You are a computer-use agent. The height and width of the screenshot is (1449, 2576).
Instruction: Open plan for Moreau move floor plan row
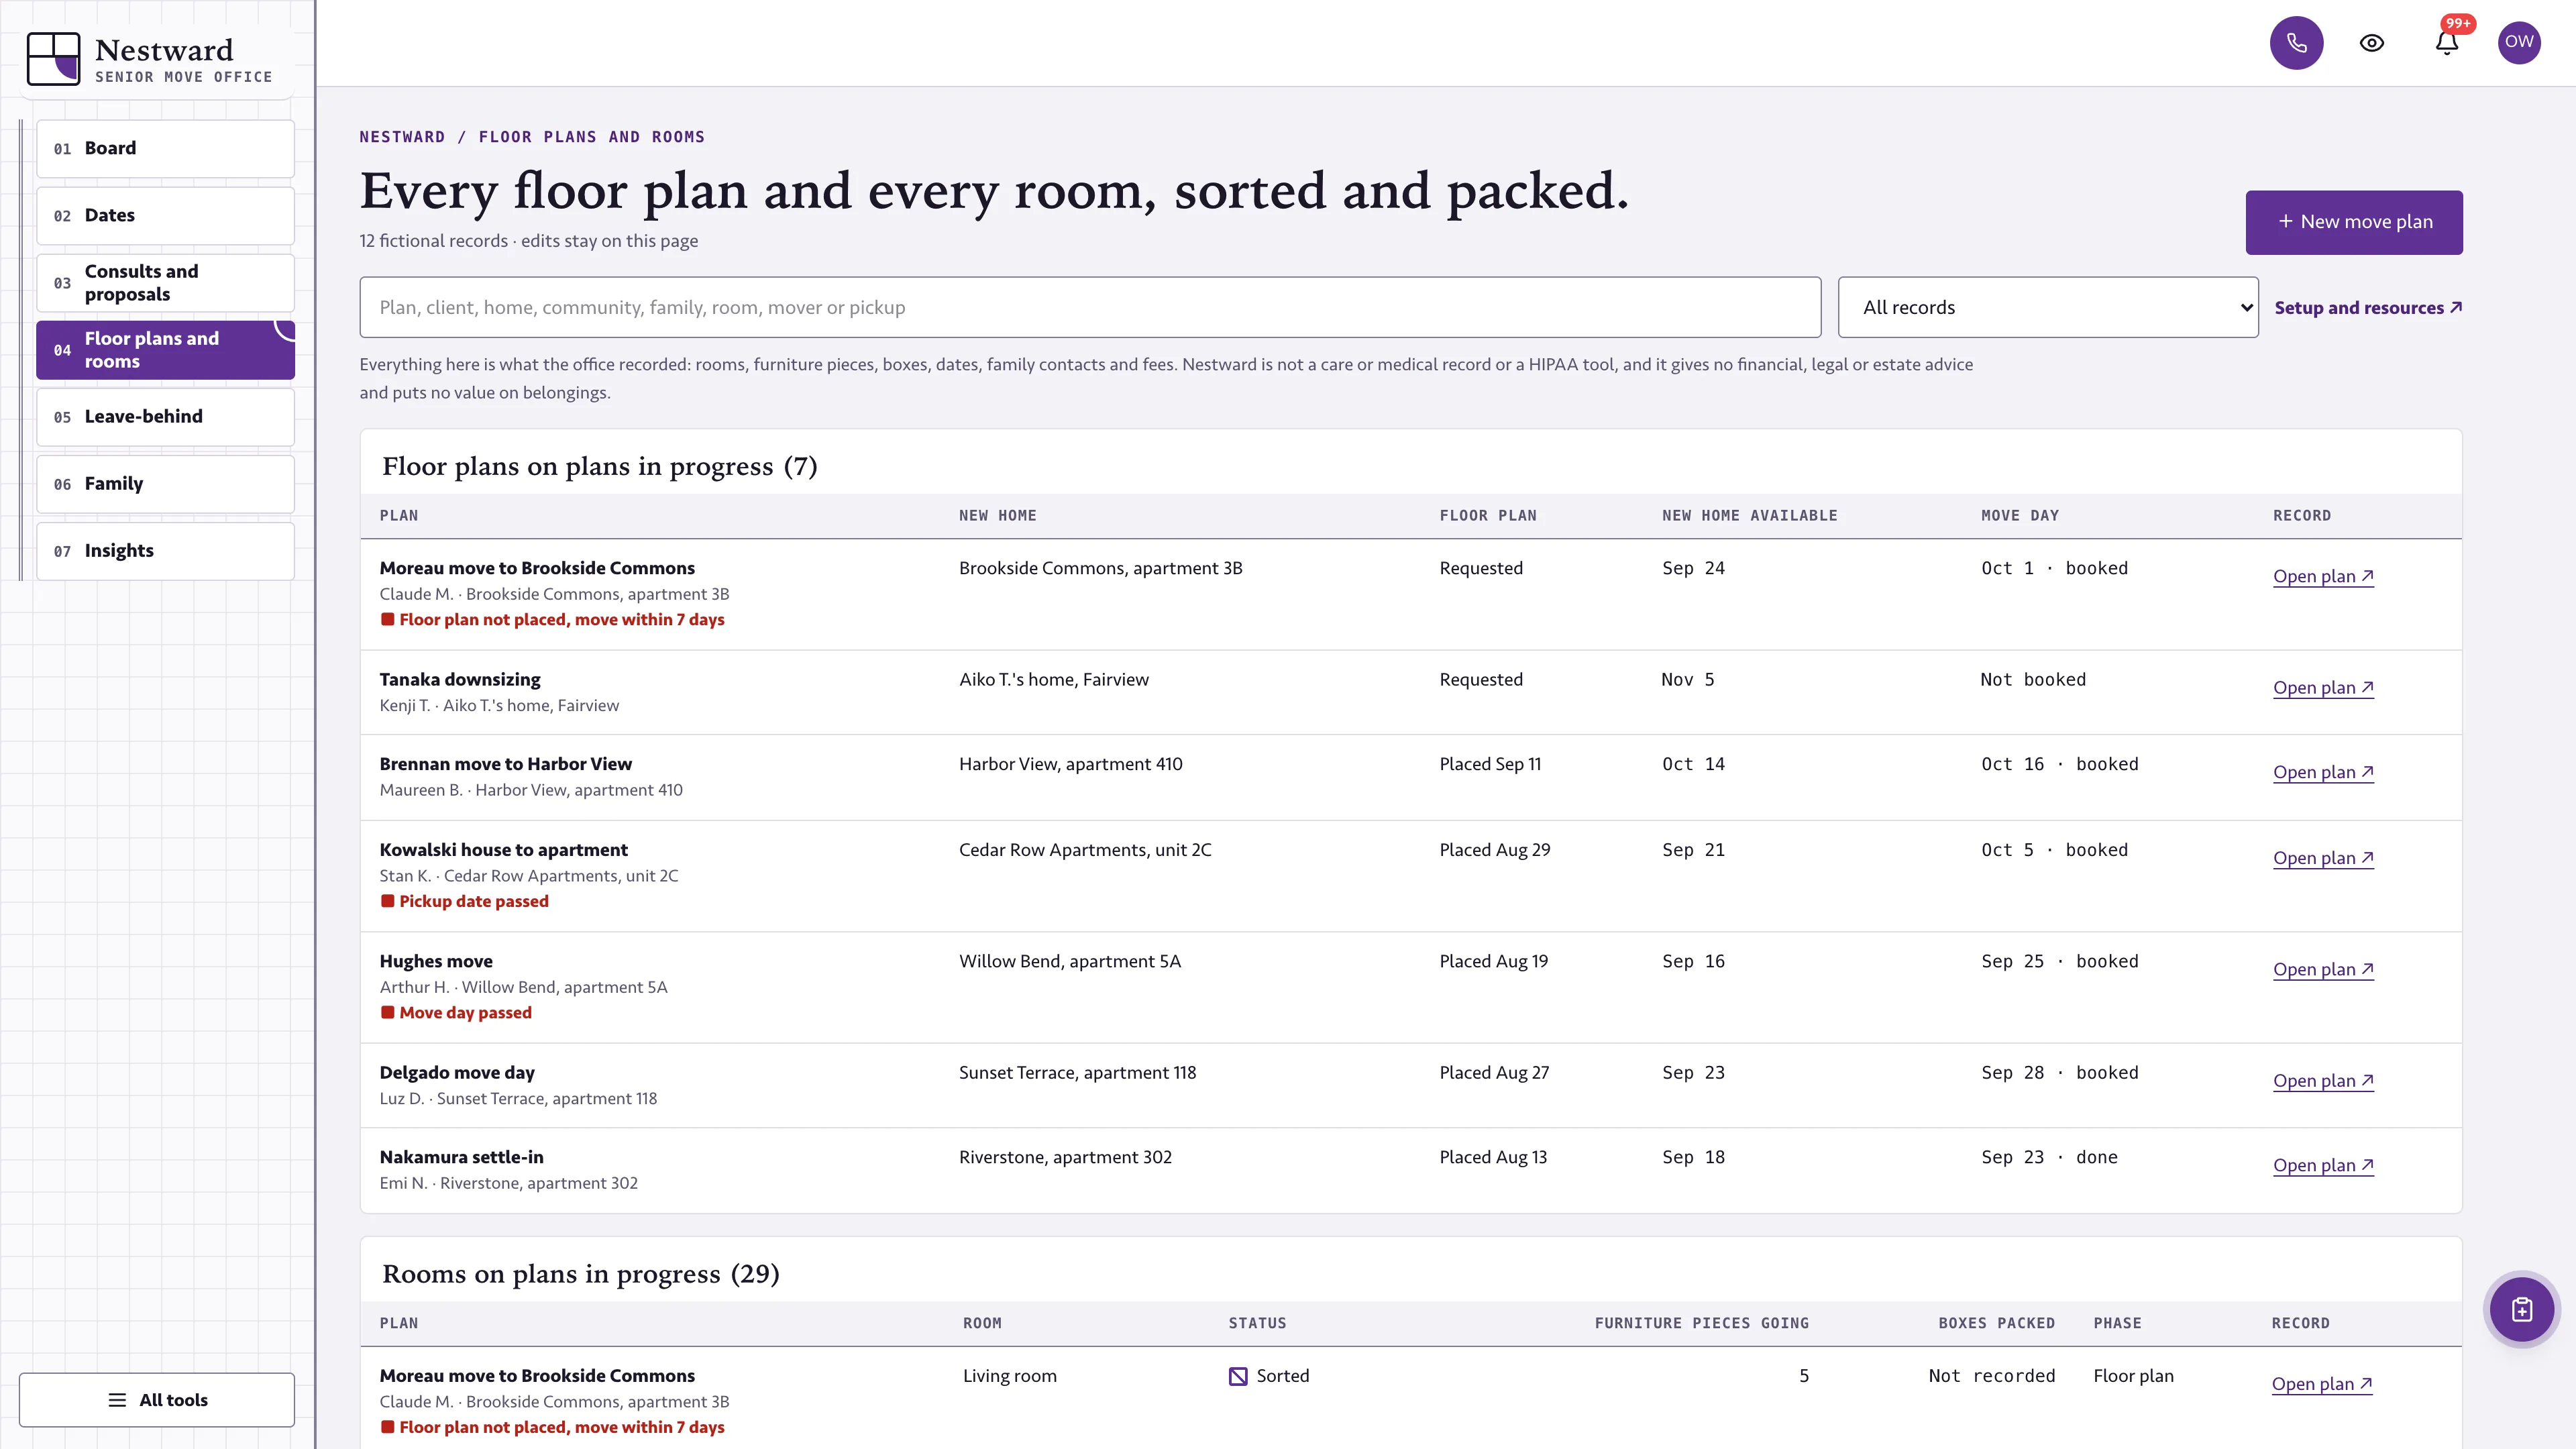(2323, 576)
